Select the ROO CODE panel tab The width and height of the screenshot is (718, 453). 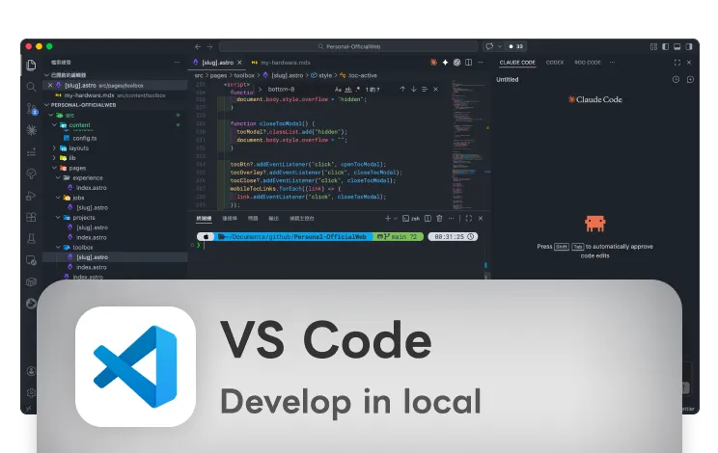[x=588, y=63]
